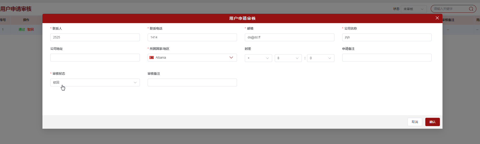Click into the 邮箱 input field
480x144 pixels.
(x=289, y=37)
